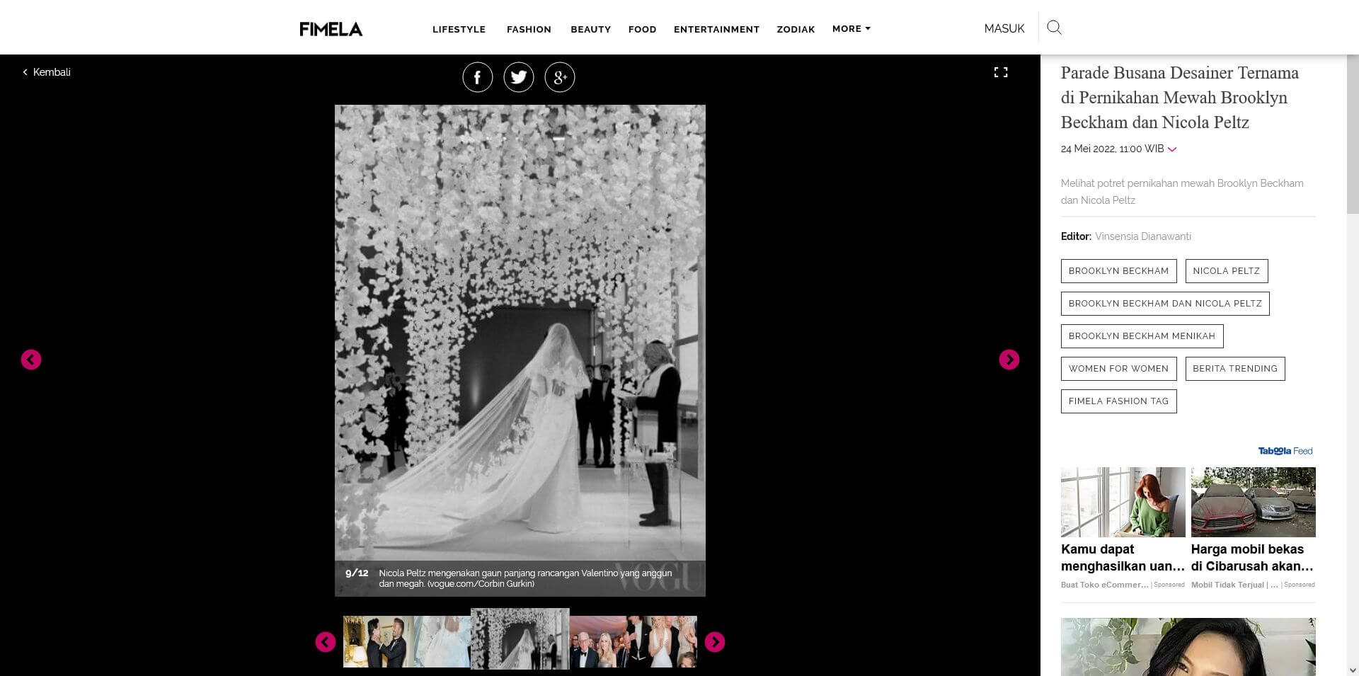Open the Fashion menu
This screenshot has height=676, width=1359.
click(529, 30)
